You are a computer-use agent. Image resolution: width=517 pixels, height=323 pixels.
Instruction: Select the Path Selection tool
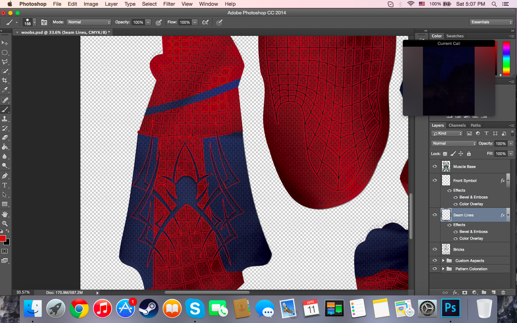(5, 195)
